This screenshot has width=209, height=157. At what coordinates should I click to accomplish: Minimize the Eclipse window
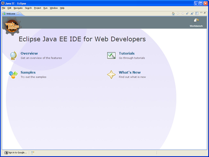[x=196, y=3]
